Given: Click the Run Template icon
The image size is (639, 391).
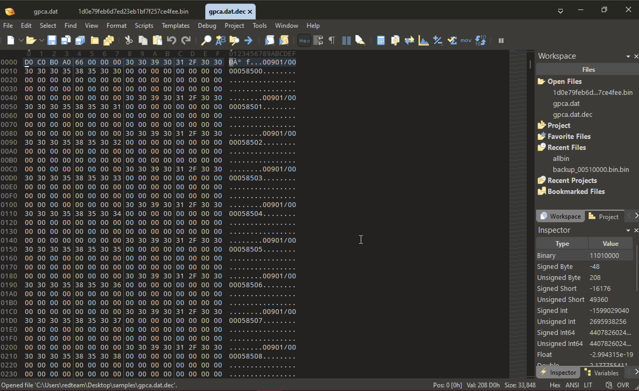Looking at the screenshot, I should (x=284, y=41).
